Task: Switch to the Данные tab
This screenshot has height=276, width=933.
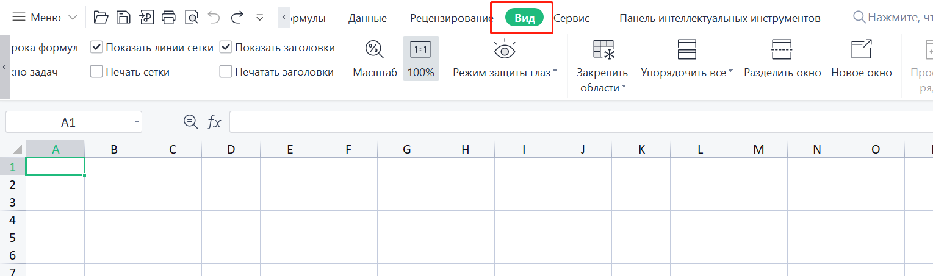Action: (x=367, y=18)
